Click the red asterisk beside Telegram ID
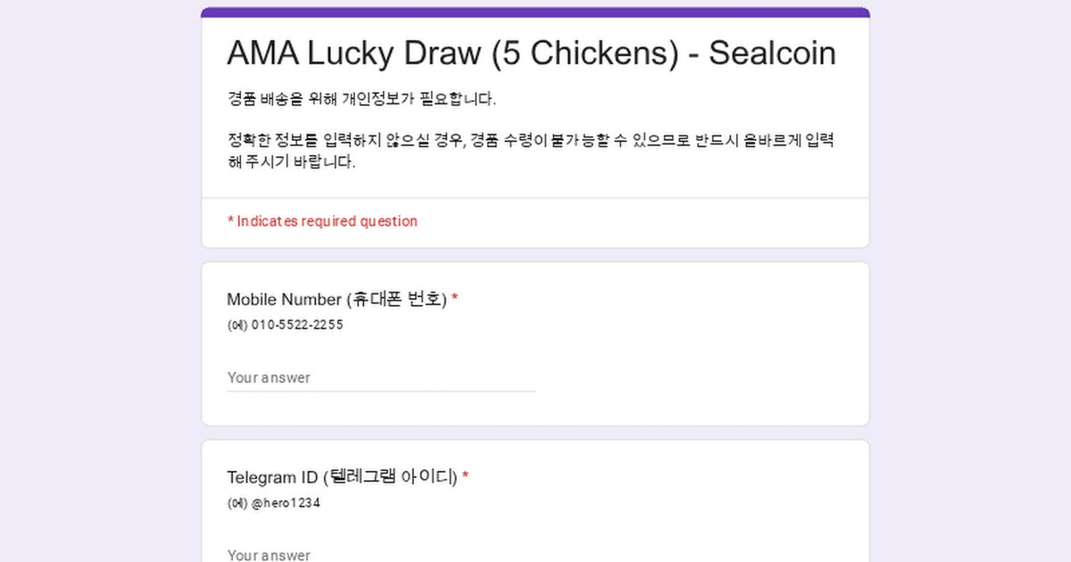 pyautogui.click(x=465, y=477)
